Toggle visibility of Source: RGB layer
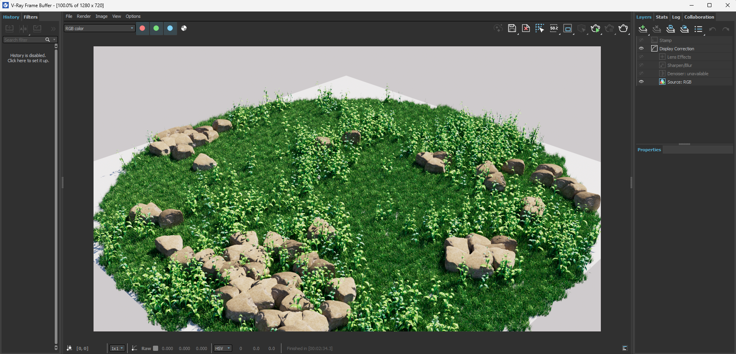736x354 pixels. coord(641,82)
